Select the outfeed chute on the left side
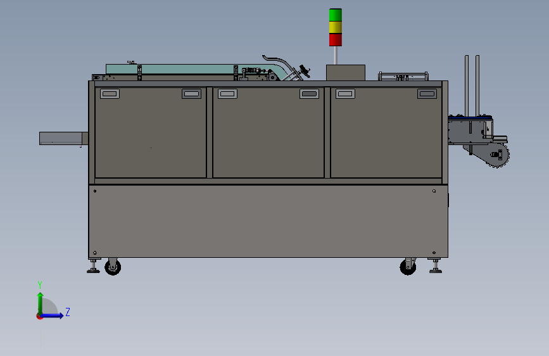 [x=64, y=138]
